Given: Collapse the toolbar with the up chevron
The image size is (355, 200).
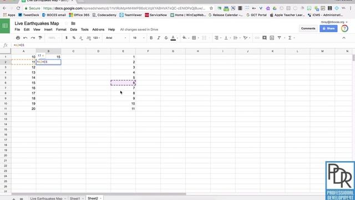Looking at the screenshot, I should point(344,38).
